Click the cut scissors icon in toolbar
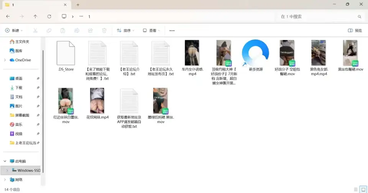 point(35,31)
